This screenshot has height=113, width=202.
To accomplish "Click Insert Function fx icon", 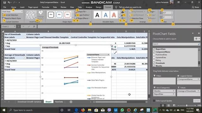I will point(34,26).
